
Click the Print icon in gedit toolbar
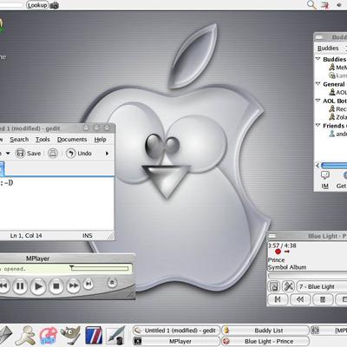[x=53, y=153]
